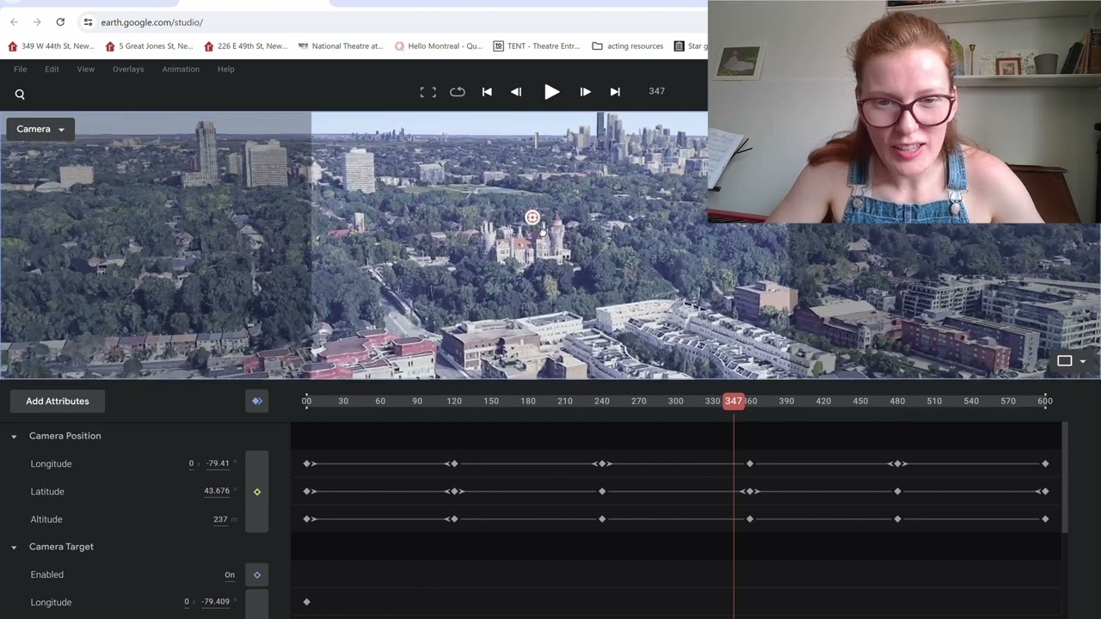Open the Animation menu

181,69
